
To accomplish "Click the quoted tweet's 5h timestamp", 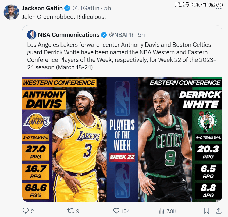I will (x=141, y=35).
